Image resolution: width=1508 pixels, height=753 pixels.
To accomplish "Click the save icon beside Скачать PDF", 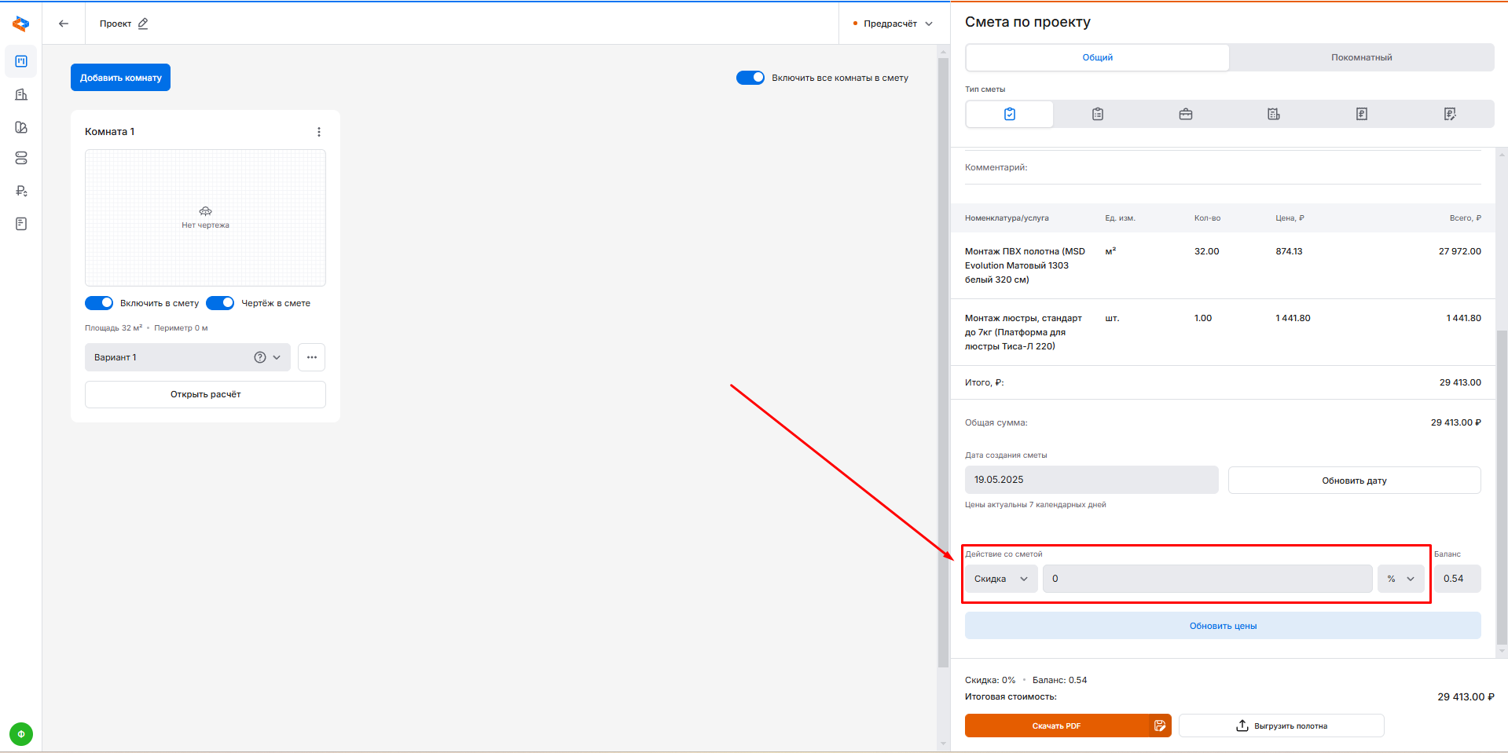I will point(1160,726).
